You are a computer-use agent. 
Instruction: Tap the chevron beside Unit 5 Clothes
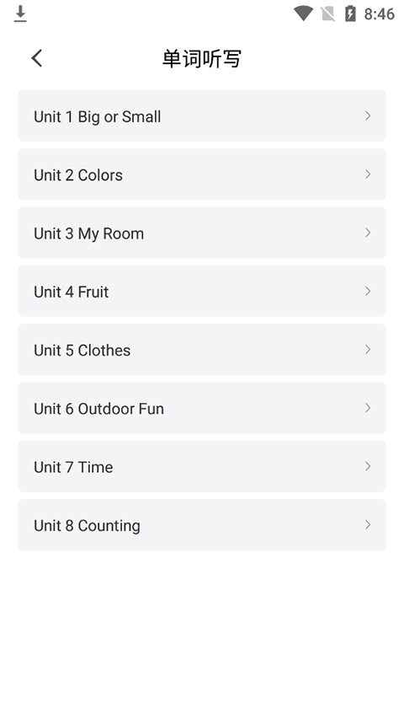point(368,350)
